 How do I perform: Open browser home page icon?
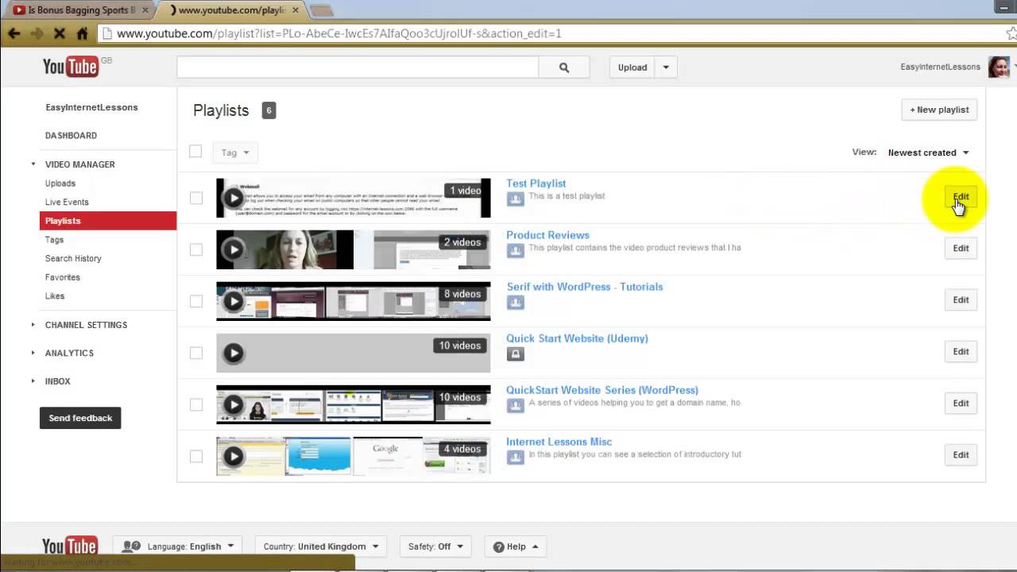(x=82, y=33)
